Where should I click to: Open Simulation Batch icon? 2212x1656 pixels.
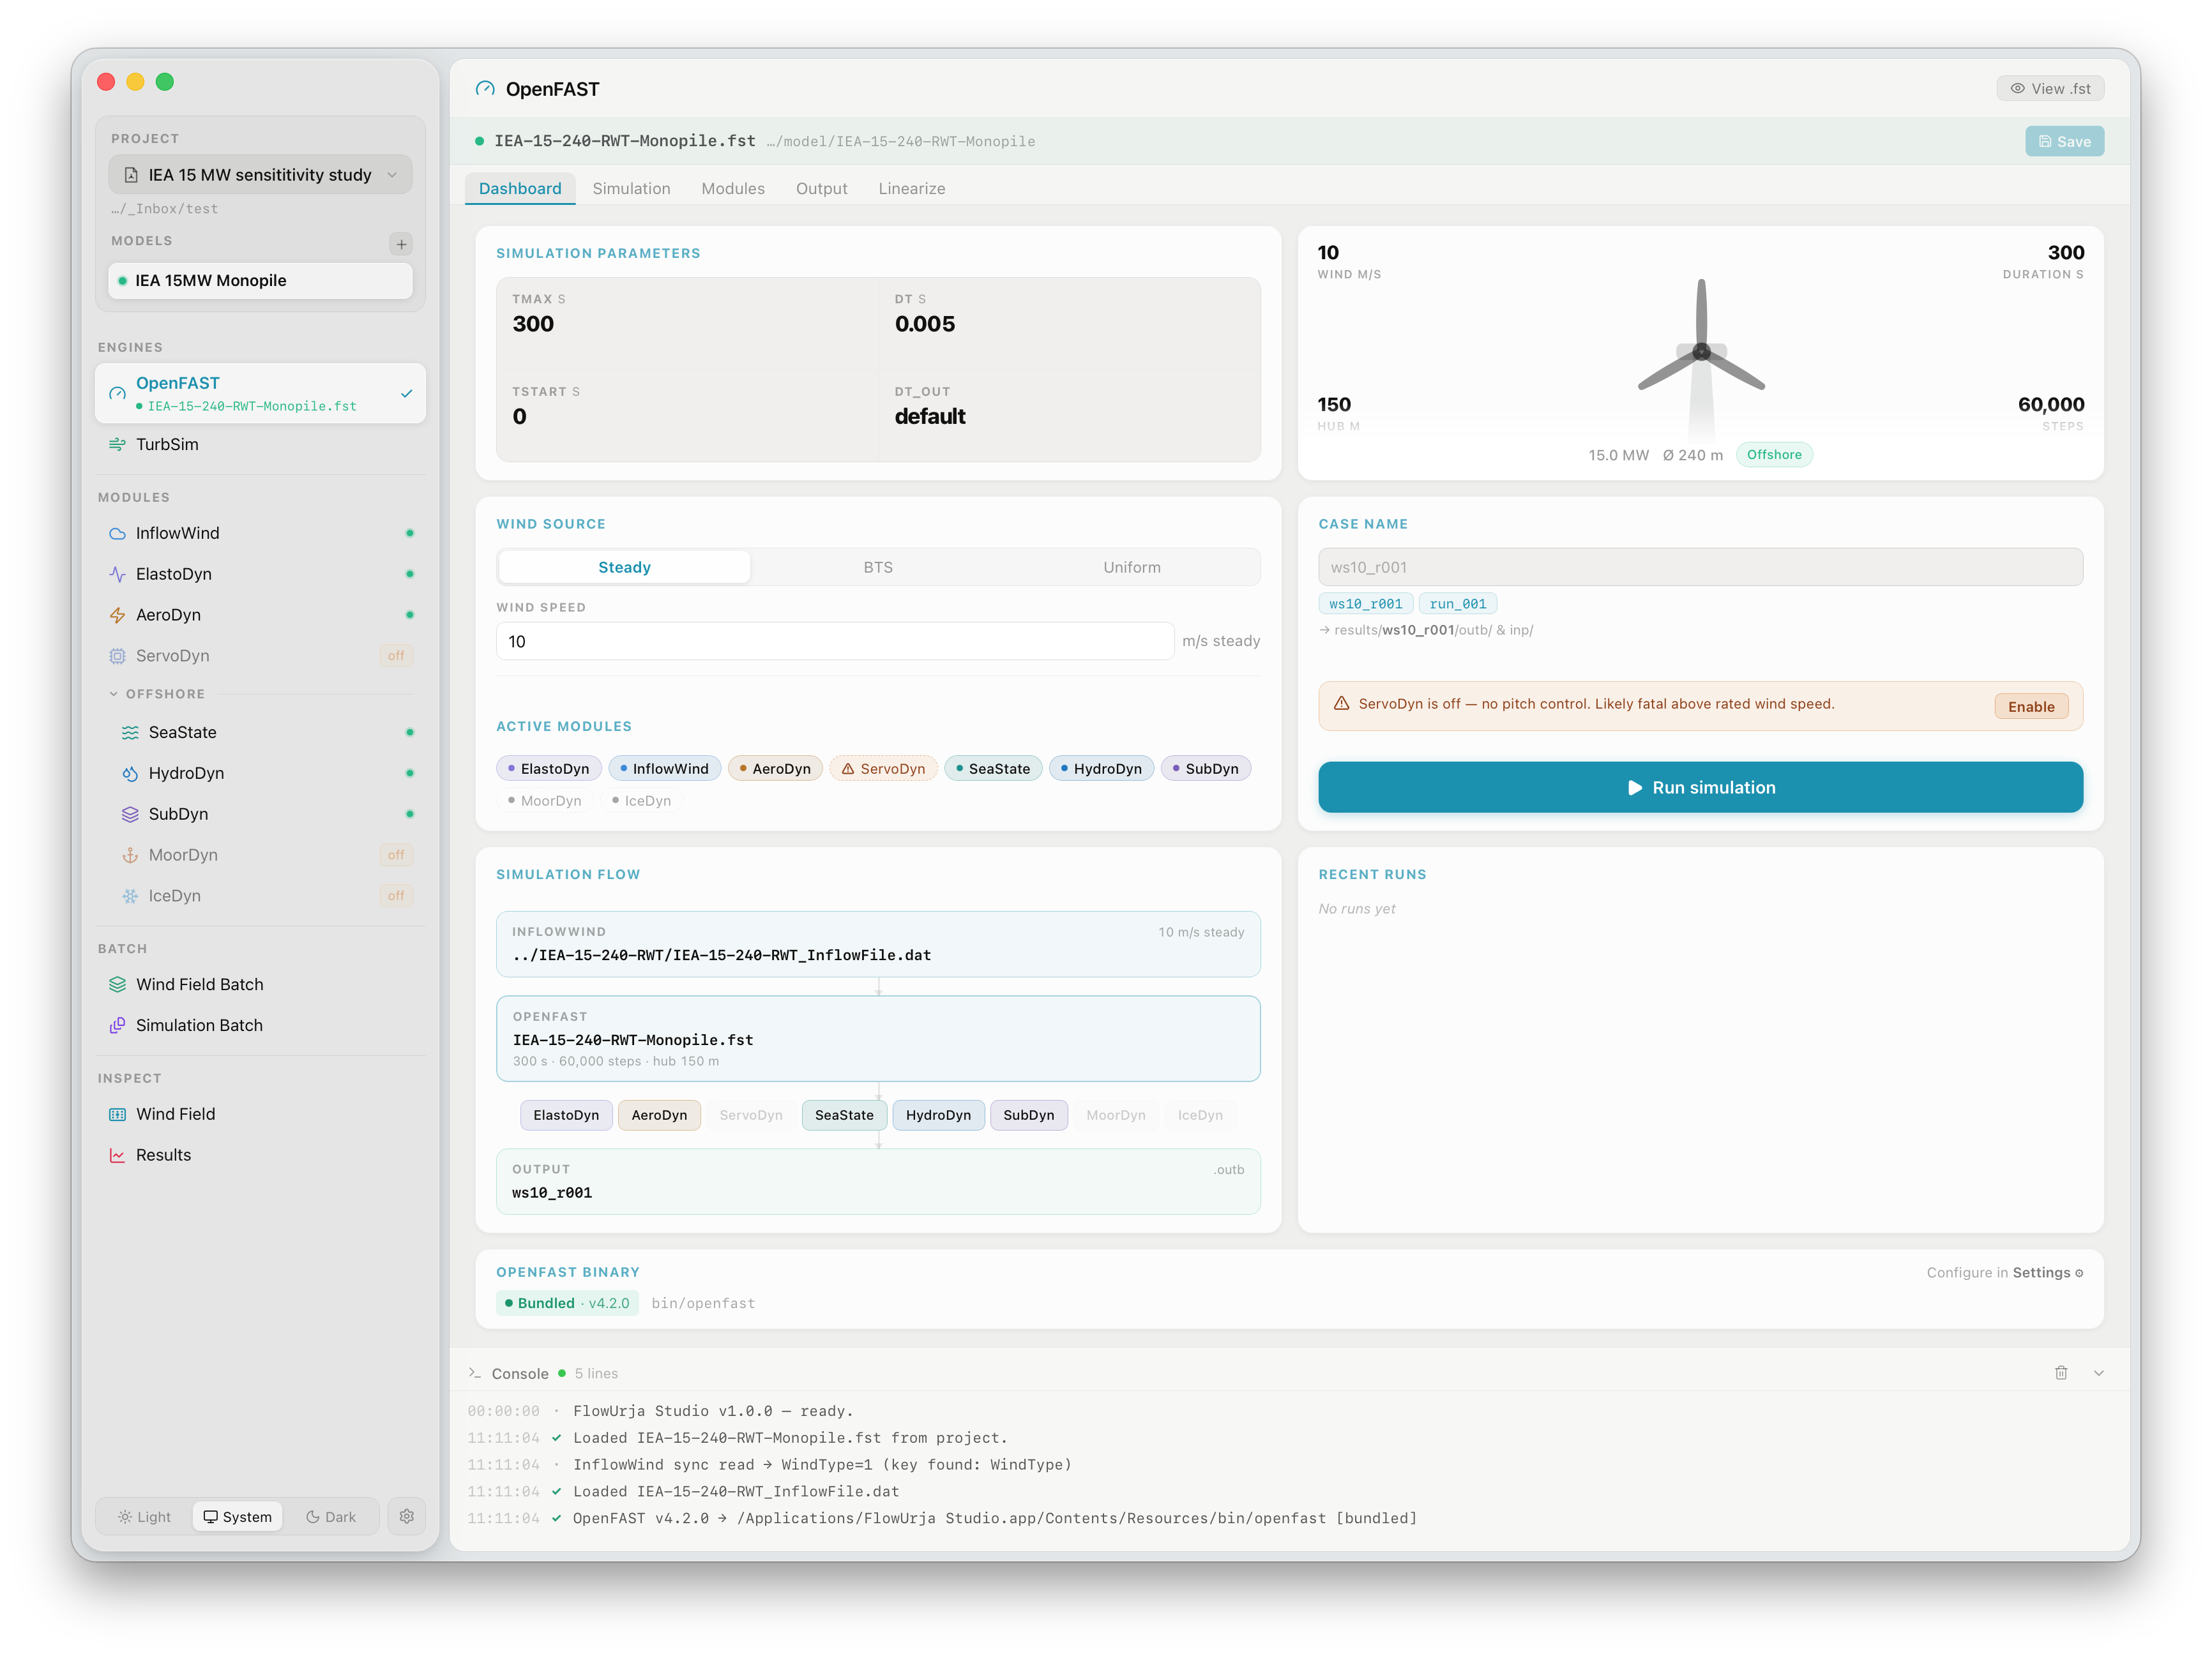click(x=117, y=1026)
